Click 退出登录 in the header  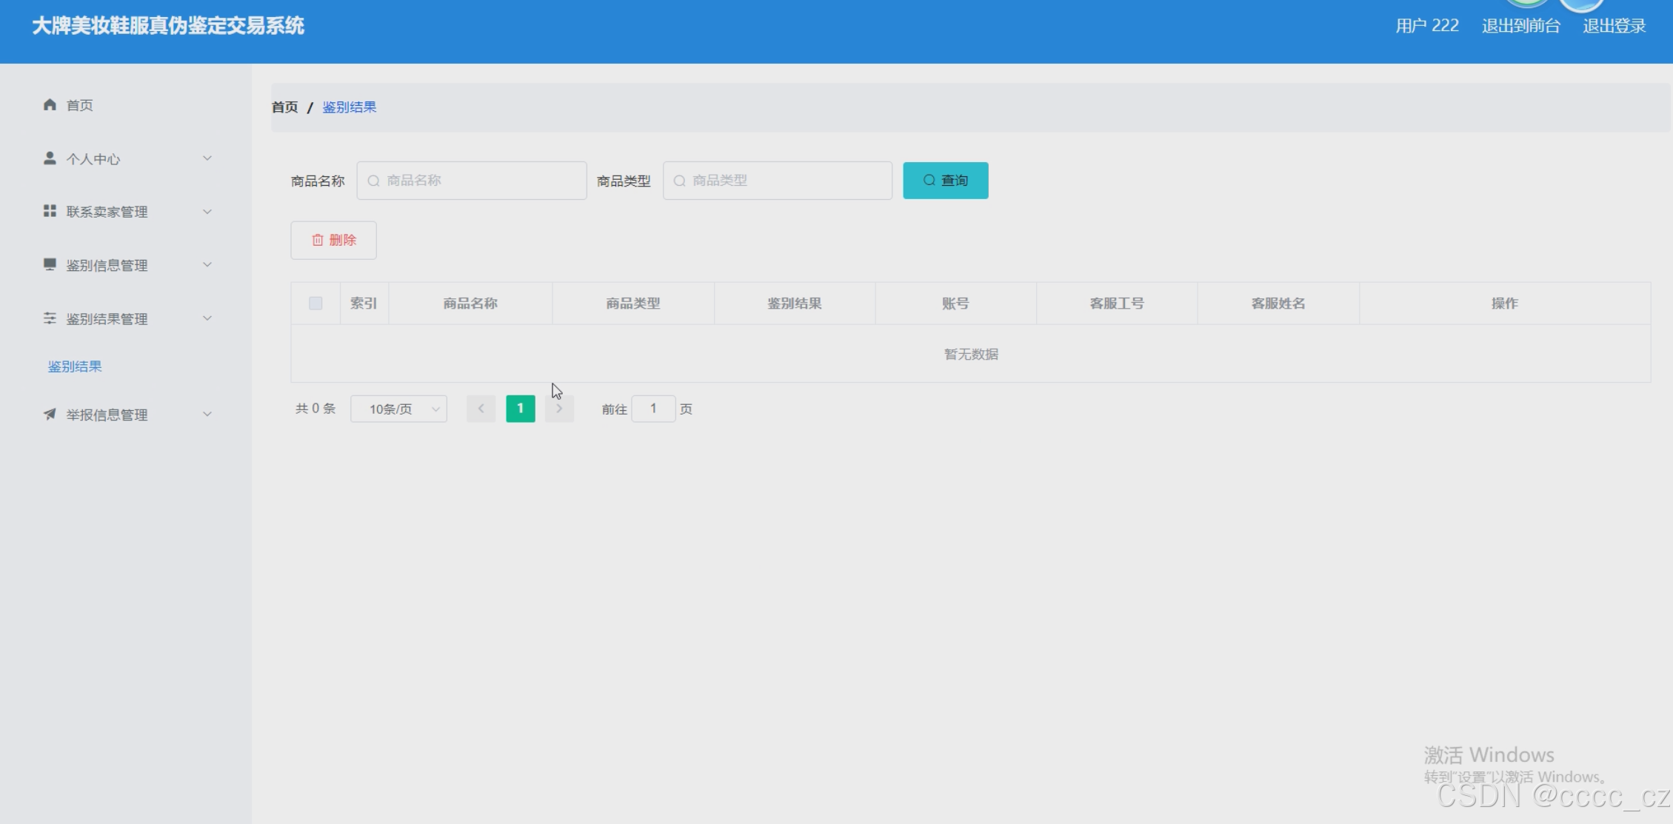coord(1614,26)
